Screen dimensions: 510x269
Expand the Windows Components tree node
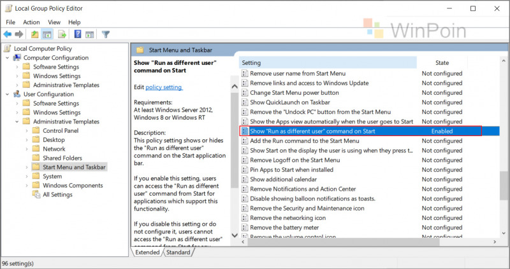coord(27,185)
